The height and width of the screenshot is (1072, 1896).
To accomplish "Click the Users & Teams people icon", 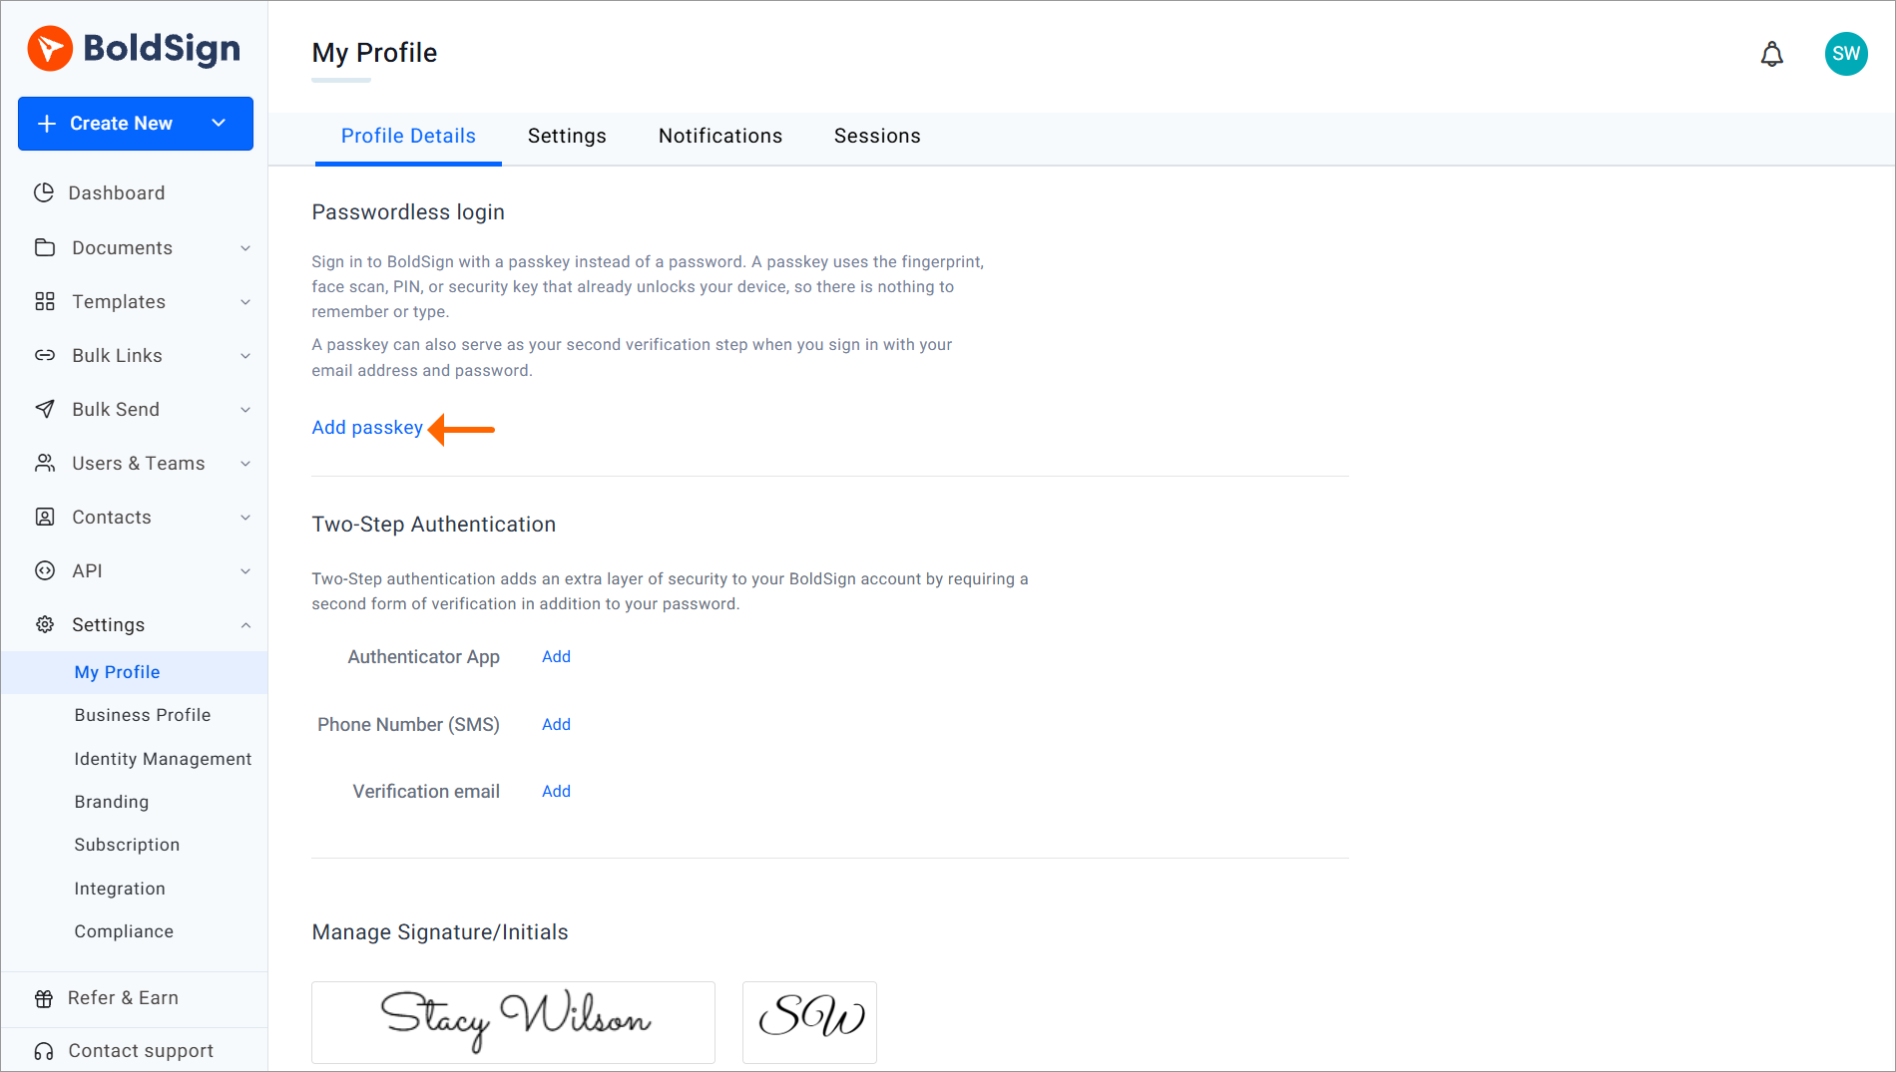I will [x=45, y=463].
